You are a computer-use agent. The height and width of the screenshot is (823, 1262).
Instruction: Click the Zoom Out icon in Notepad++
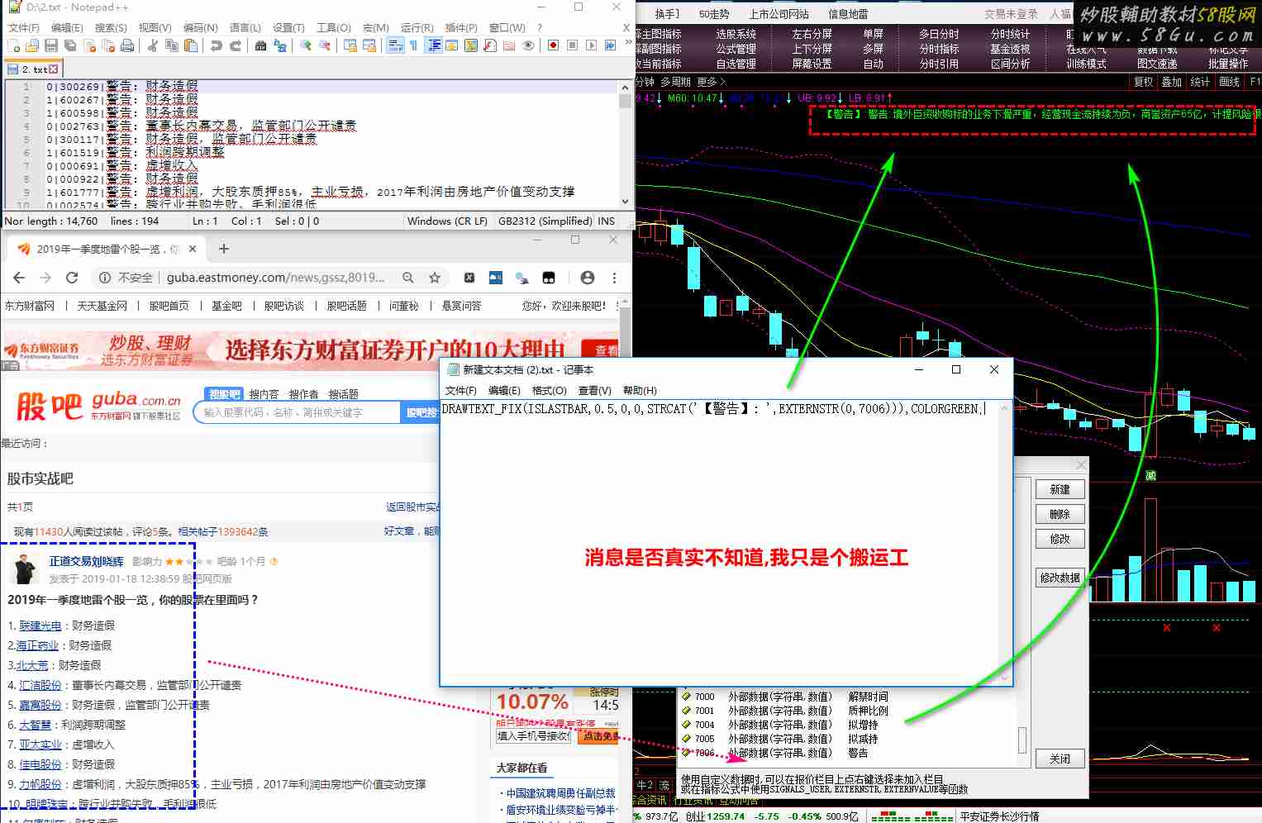(x=325, y=45)
